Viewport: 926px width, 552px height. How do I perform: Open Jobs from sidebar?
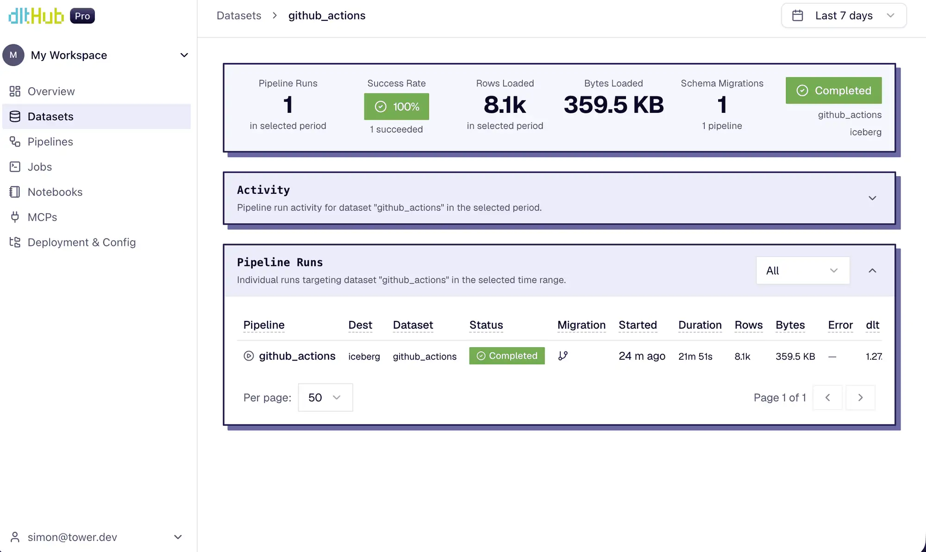pos(97,167)
